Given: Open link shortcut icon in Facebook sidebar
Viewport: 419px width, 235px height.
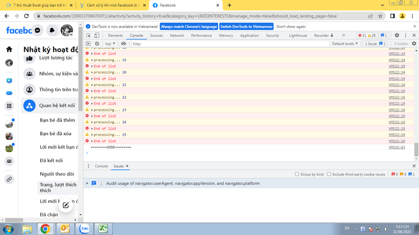Looking at the screenshot, I should (x=9, y=179).
